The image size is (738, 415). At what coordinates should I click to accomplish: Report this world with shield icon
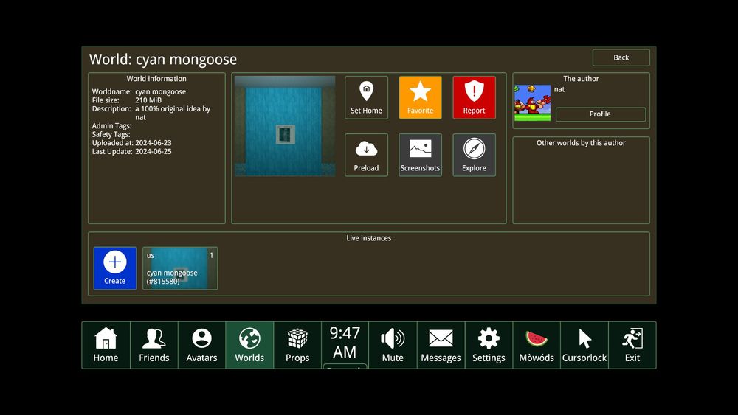tap(474, 97)
